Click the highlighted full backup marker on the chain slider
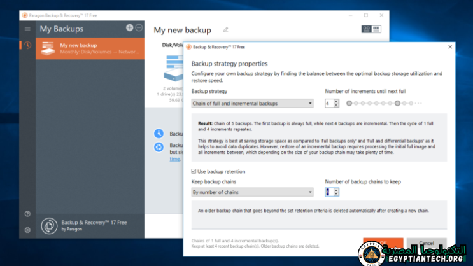This screenshot has height=266, width=473. tap(397, 103)
